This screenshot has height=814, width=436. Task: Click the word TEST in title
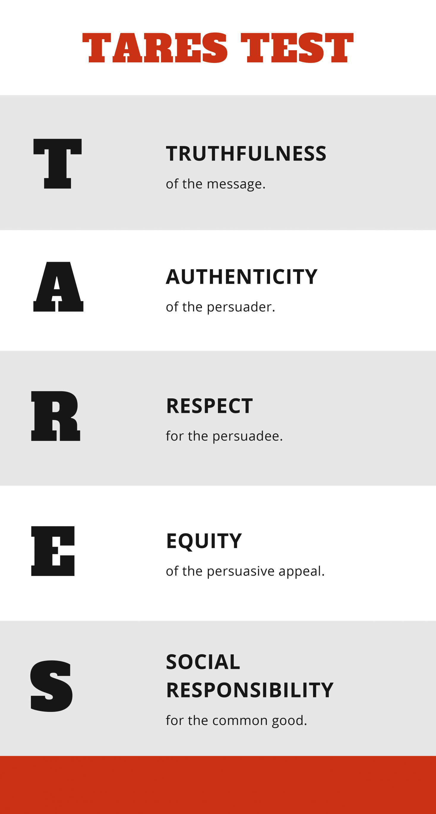[297, 48]
